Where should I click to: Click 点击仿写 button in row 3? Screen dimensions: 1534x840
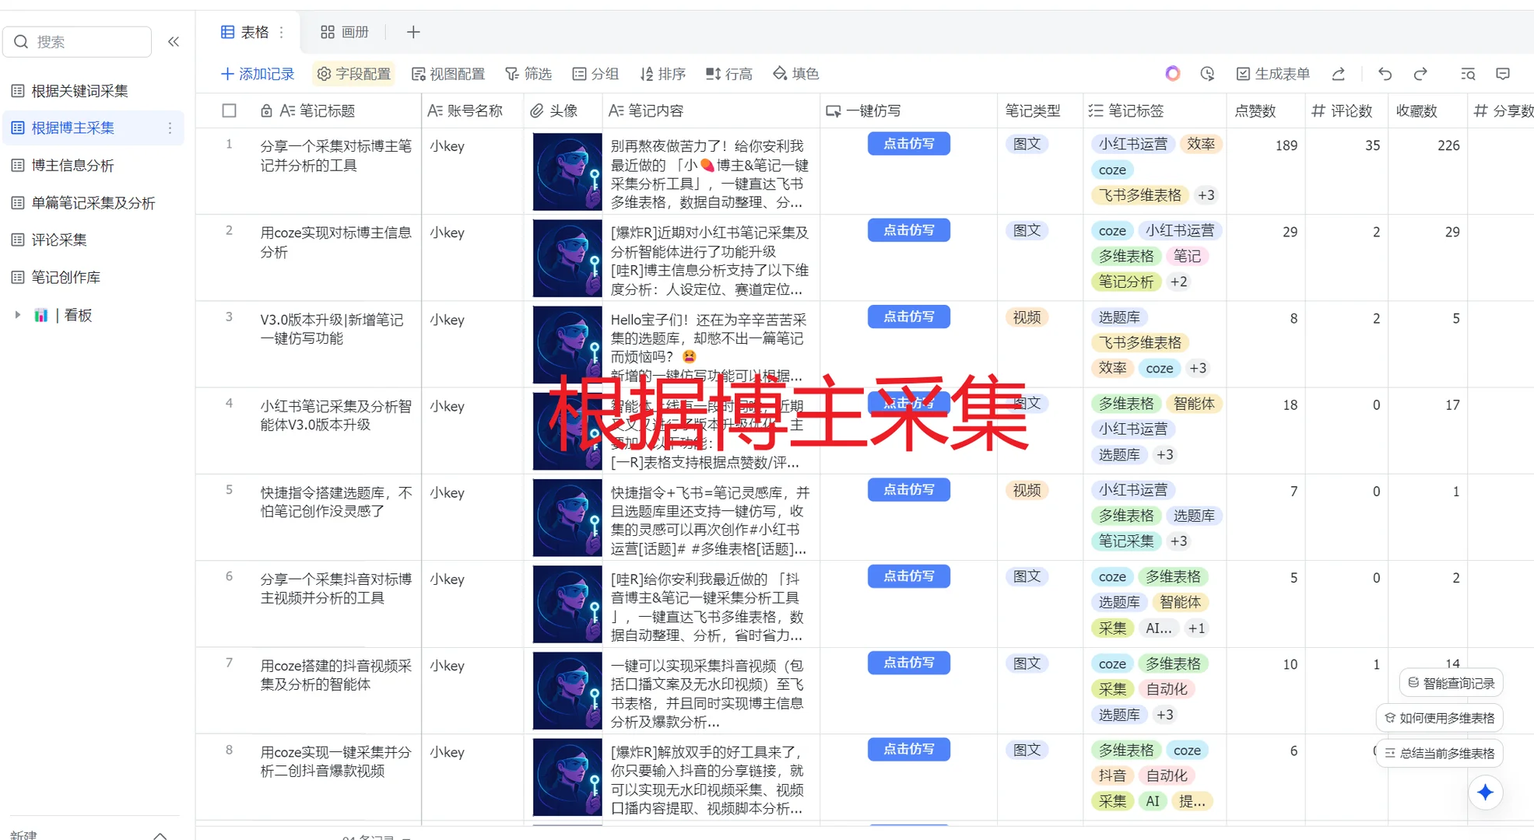coord(908,317)
